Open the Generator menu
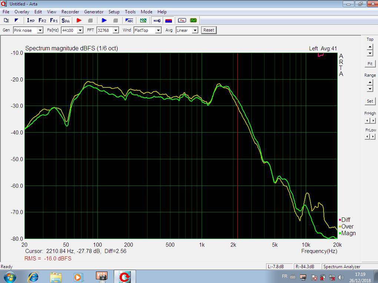Viewport: 378px width, 283px height. 94,12
